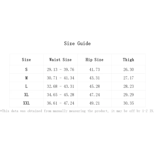The image size is (154, 154).
Task: Click thigh value 30.35
Action: coord(129,103)
